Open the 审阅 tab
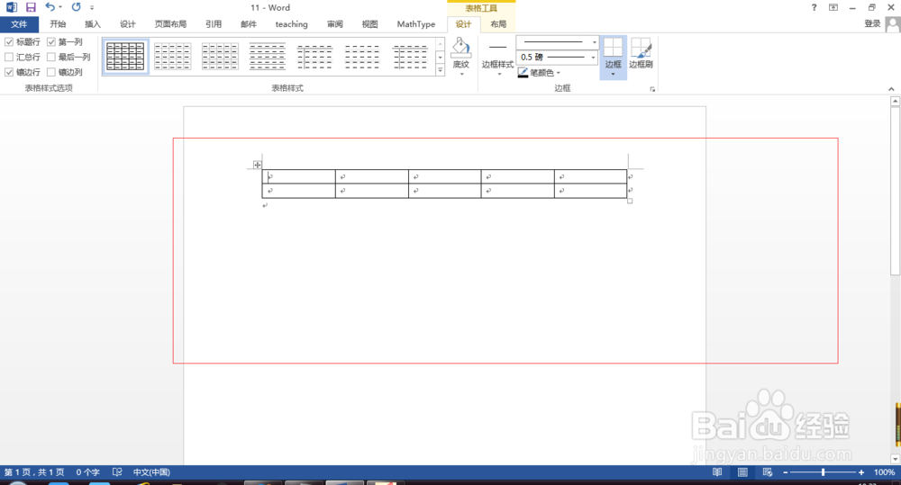 (x=335, y=24)
